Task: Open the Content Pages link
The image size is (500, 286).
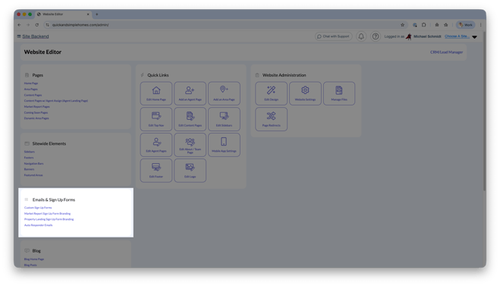Action: pos(33,95)
